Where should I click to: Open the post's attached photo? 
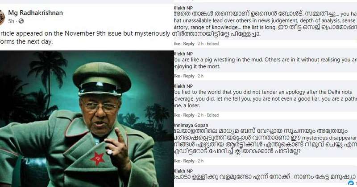(87, 118)
